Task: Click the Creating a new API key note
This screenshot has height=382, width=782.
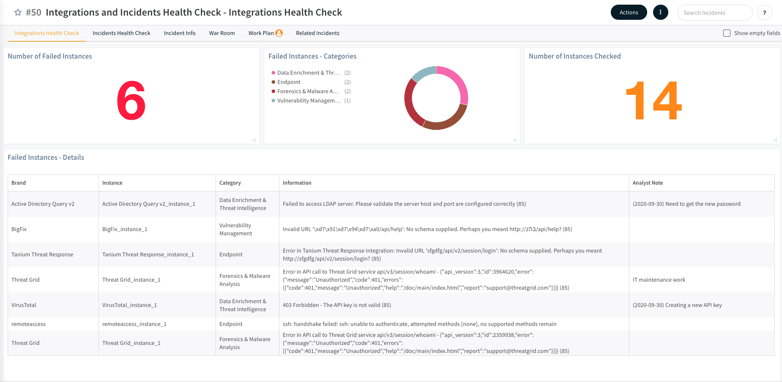Action: pos(677,305)
